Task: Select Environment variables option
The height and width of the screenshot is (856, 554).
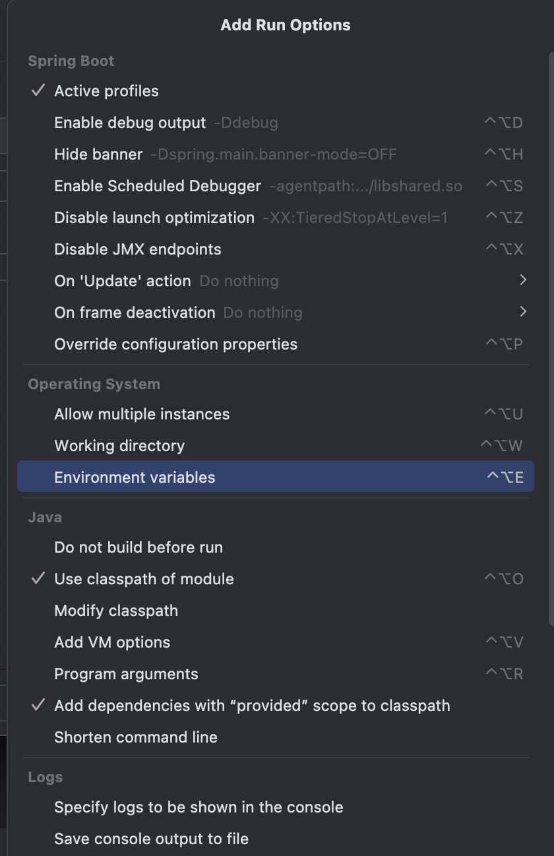Action: pyautogui.click(x=135, y=477)
